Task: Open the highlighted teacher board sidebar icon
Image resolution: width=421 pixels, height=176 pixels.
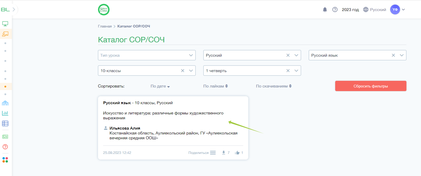Action: click(x=5, y=34)
